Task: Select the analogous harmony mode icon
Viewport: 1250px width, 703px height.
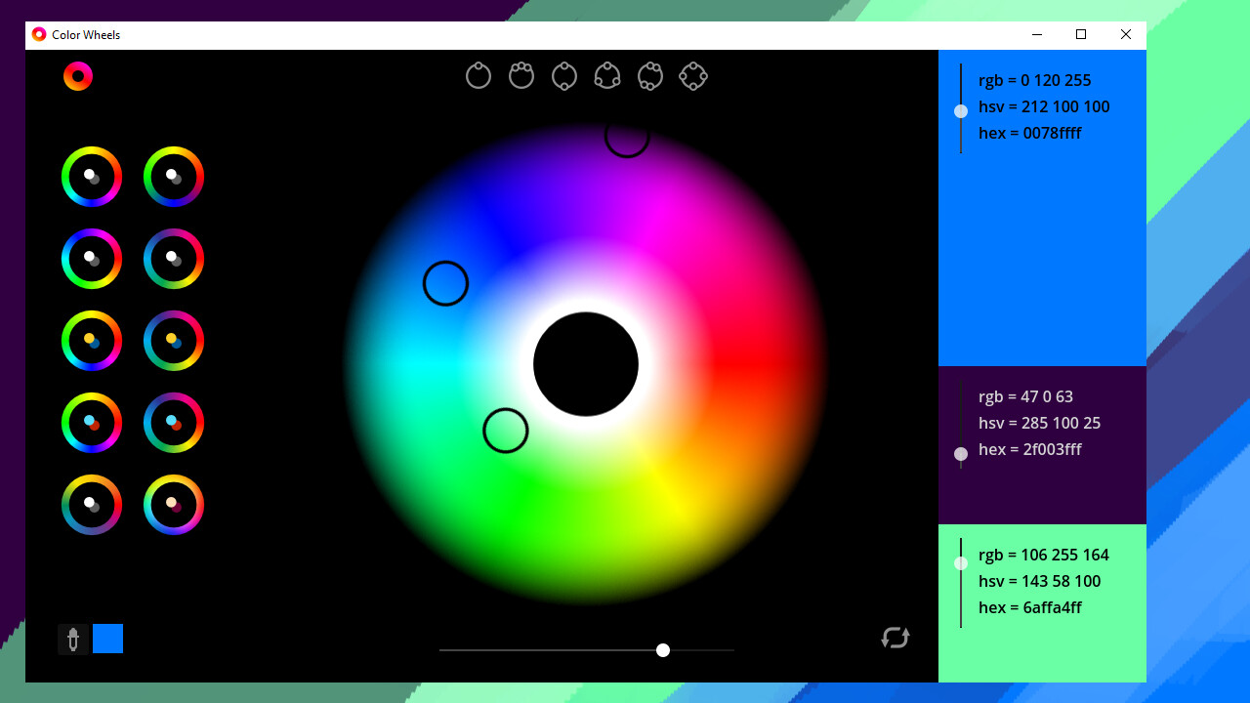Action: 521,75
